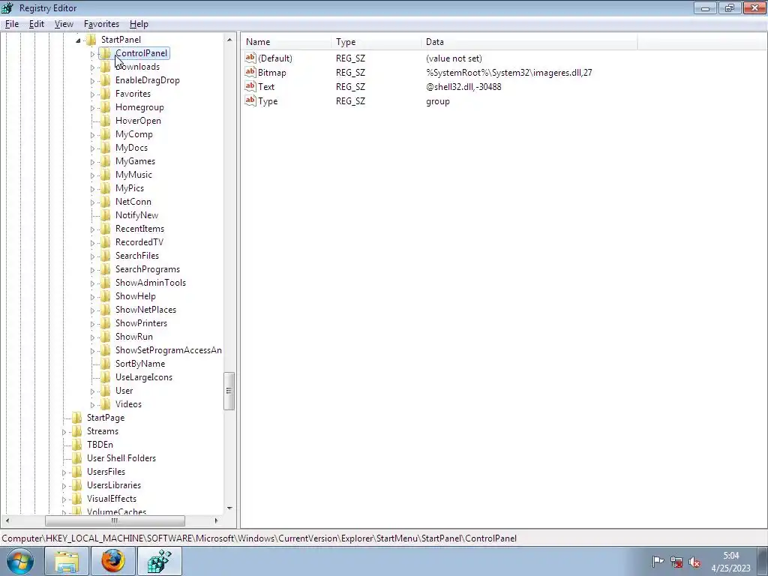Click the Bitmap string value icon

tap(250, 72)
